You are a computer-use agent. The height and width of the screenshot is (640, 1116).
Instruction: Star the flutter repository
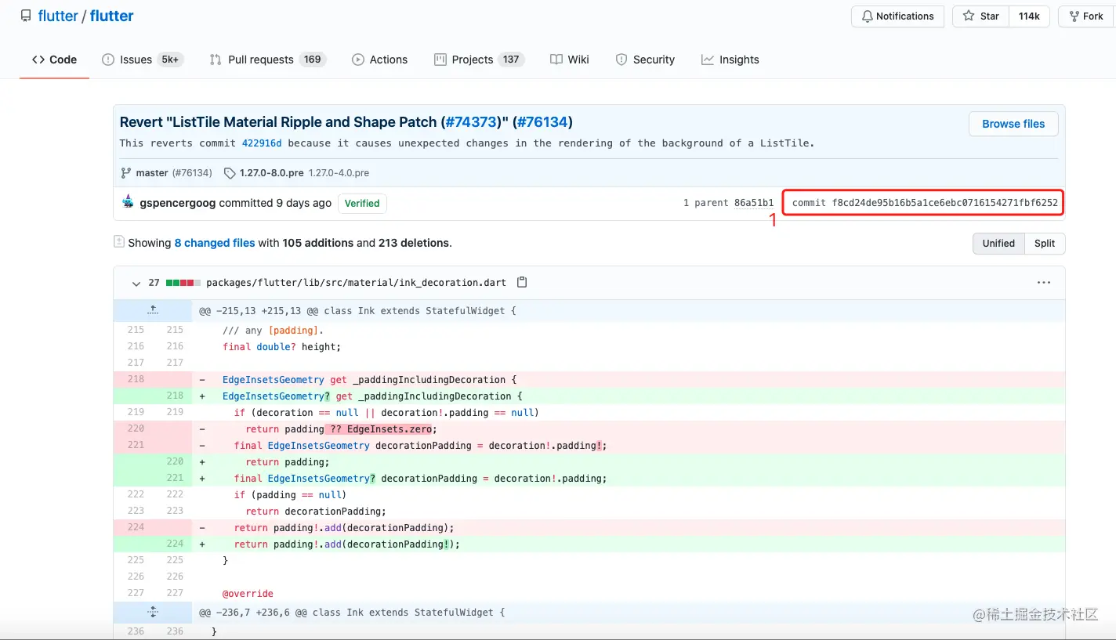(980, 16)
